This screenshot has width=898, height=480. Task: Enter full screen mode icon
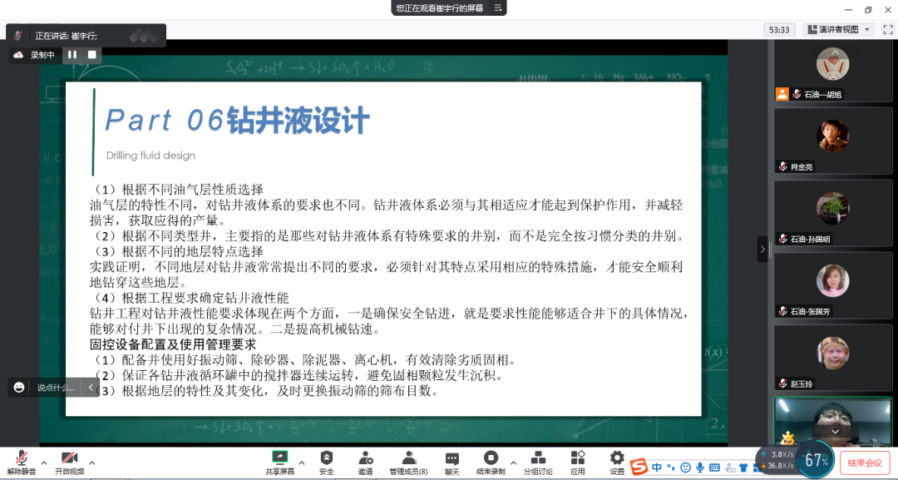pyautogui.click(x=887, y=29)
